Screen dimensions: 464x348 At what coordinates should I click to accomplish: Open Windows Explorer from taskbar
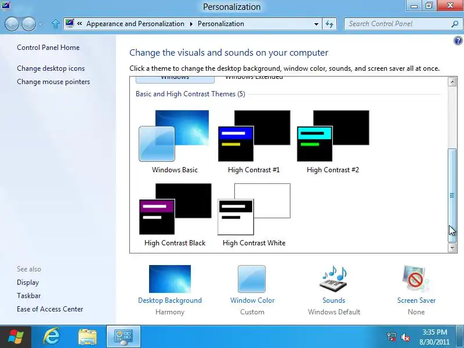coord(88,337)
